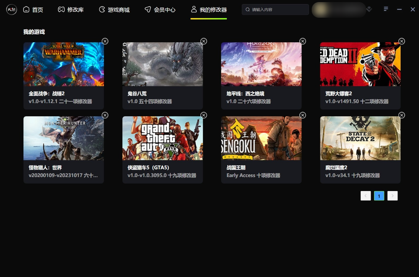Image resolution: width=419 pixels, height=277 pixels.
Task: Click version text v1.0-v1.0.3095.0 十九项修改器
Action: pyautogui.click(x=162, y=175)
